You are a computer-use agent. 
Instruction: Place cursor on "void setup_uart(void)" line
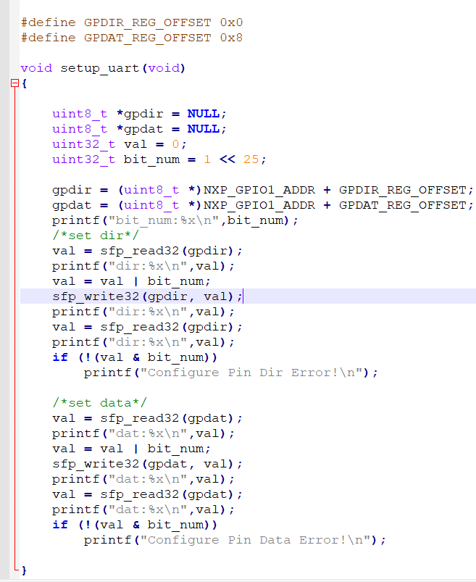click(x=103, y=68)
